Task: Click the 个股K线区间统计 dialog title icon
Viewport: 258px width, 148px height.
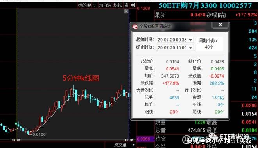Action: click(x=135, y=26)
